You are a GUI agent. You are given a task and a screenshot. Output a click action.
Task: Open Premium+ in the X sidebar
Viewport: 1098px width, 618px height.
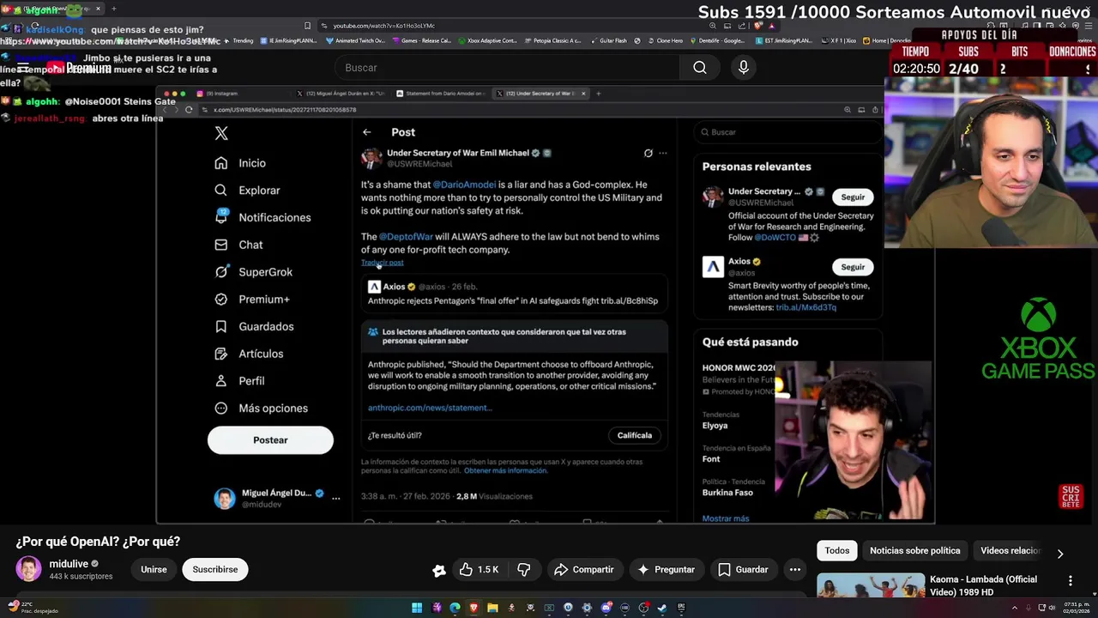(x=252, y=300)
